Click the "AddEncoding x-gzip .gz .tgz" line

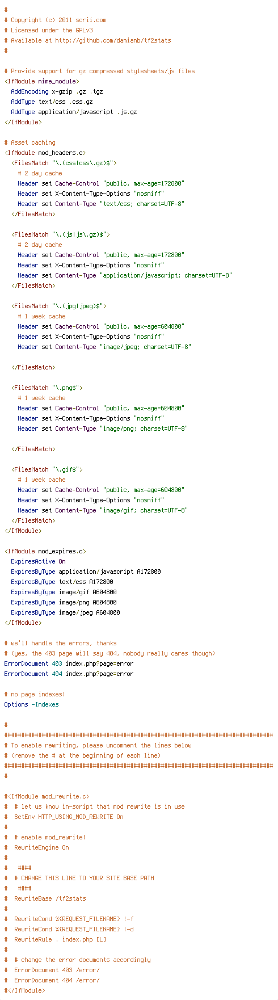click(x=57, y=91)
